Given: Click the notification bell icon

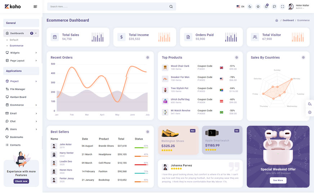Looking at the screenshot, I should pos(266,6).
